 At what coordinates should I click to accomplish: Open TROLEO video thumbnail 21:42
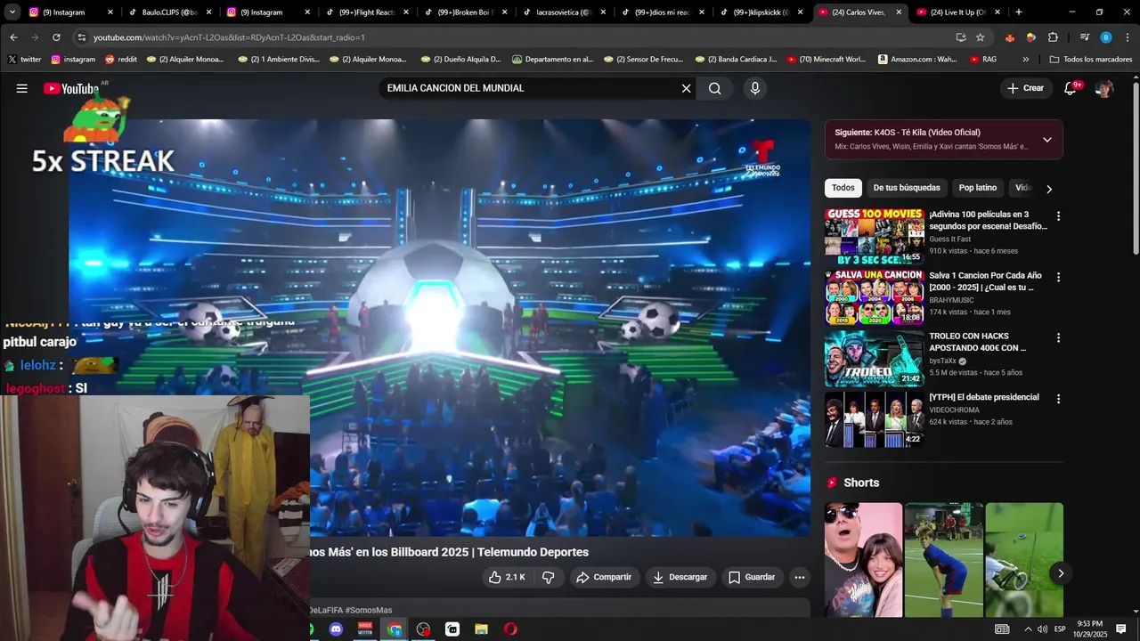875,358
